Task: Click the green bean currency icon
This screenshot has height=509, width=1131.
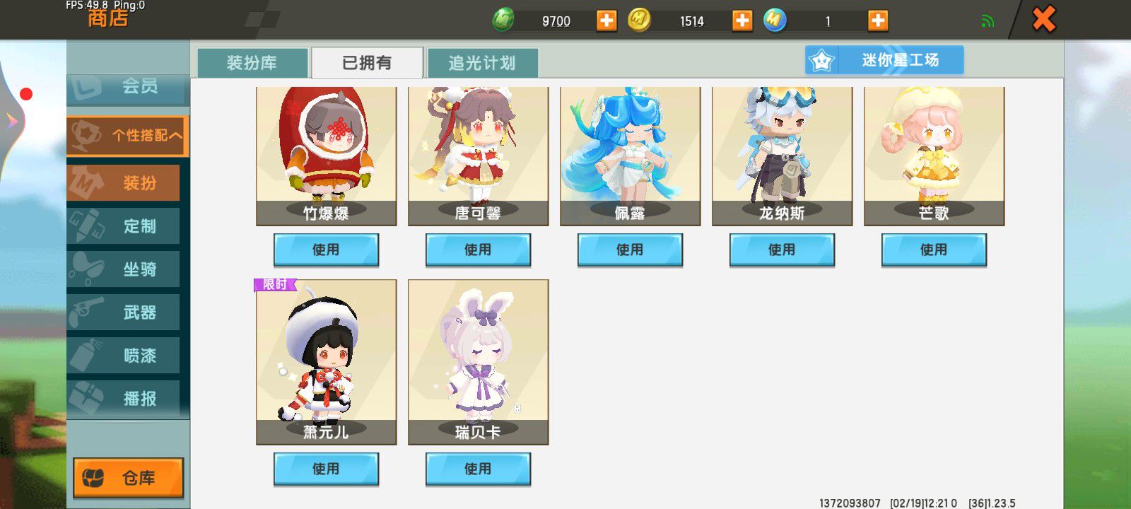Action: [503, 20]
